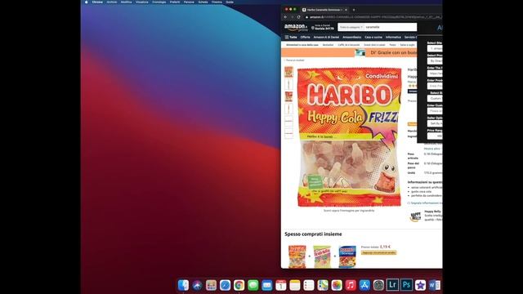Screen dimensions: 523x294
Task: Open the By One dropdown in extension panel
Action: (435, 61)
